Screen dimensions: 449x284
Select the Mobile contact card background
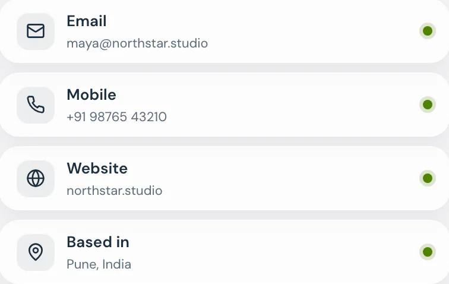[224, 105]
